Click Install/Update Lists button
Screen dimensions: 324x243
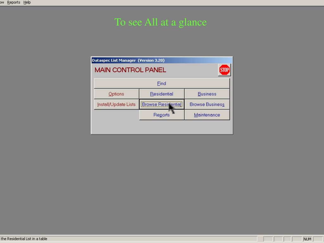coord(116,104)
